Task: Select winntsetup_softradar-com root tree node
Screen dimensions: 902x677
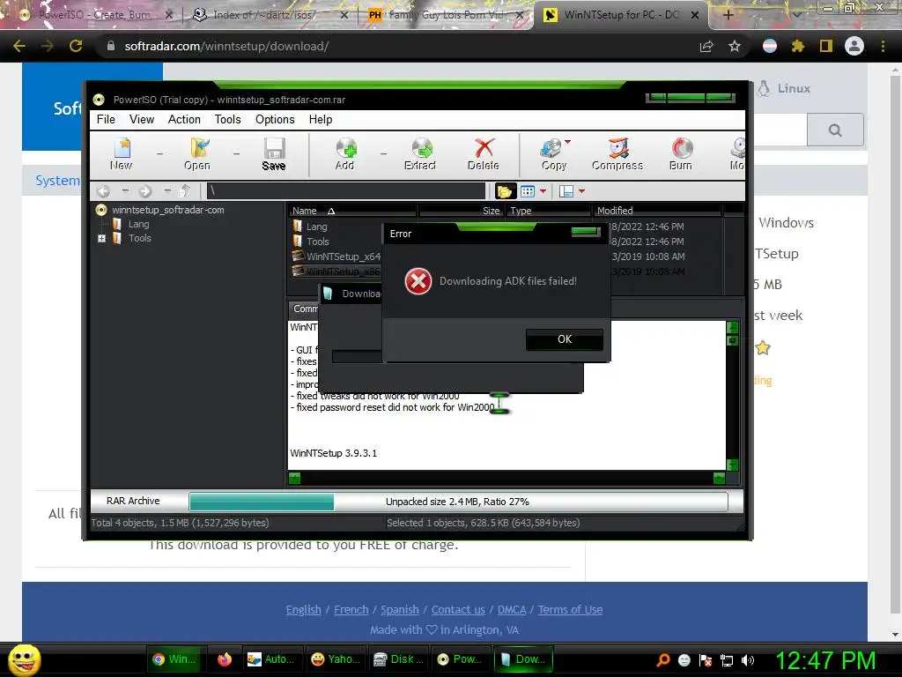Action: pos(168,210)
